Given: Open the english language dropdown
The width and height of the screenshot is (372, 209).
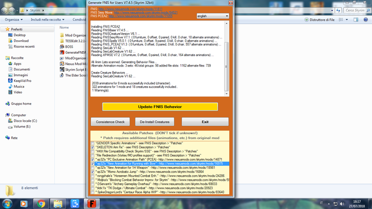Looking at the screenshot, I should click(x=213, y=16).
